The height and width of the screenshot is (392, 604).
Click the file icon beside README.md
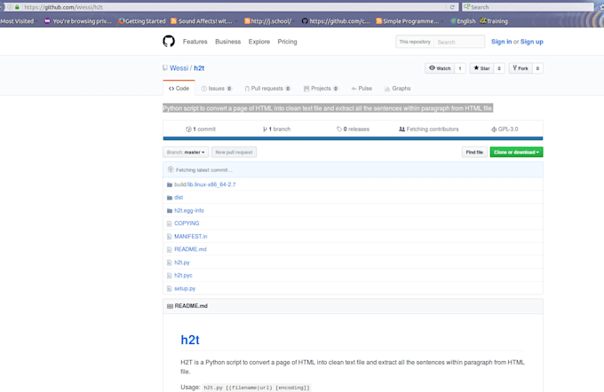tap(170, 249)
